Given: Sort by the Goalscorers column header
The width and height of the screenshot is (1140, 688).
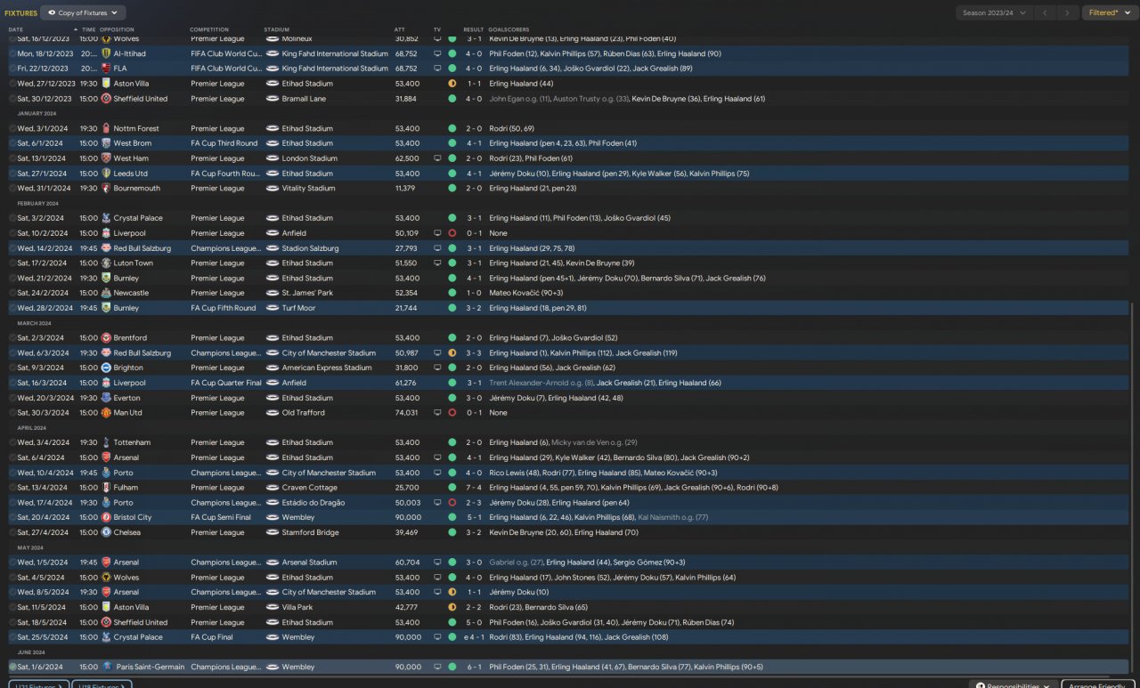Looking at the screenshot, I should (509, 29).
